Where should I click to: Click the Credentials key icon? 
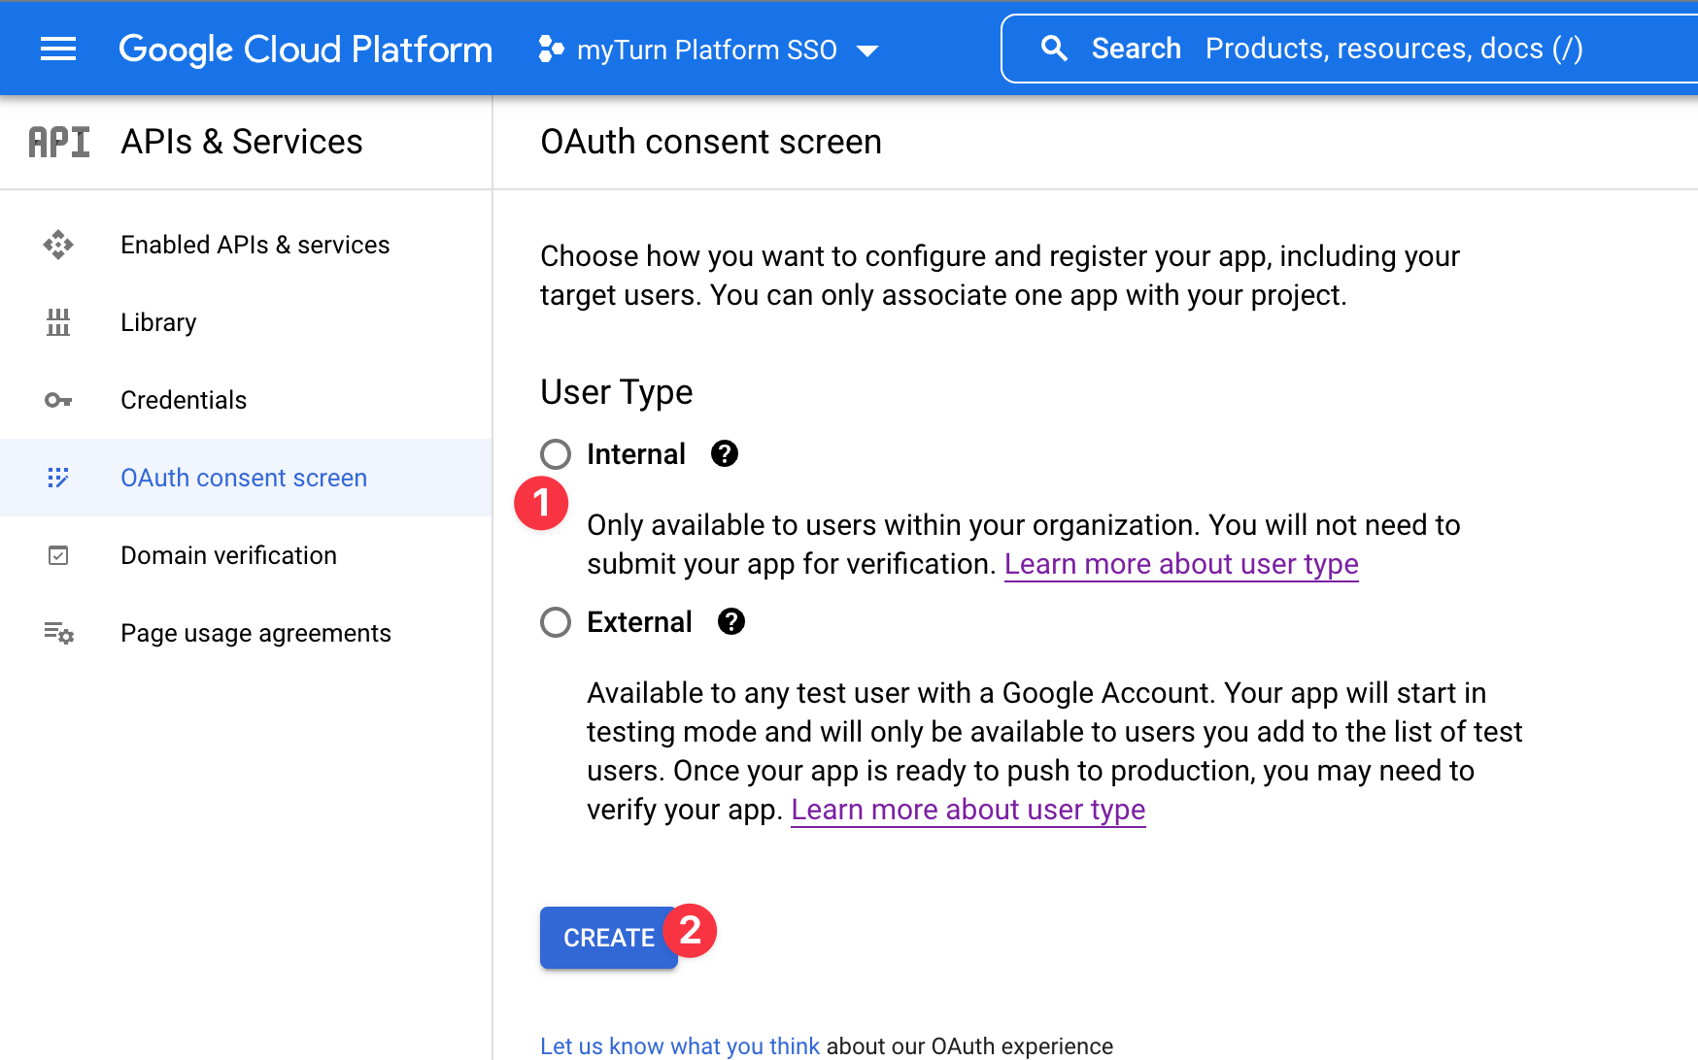pyautogui.click(x=58, y=400)
